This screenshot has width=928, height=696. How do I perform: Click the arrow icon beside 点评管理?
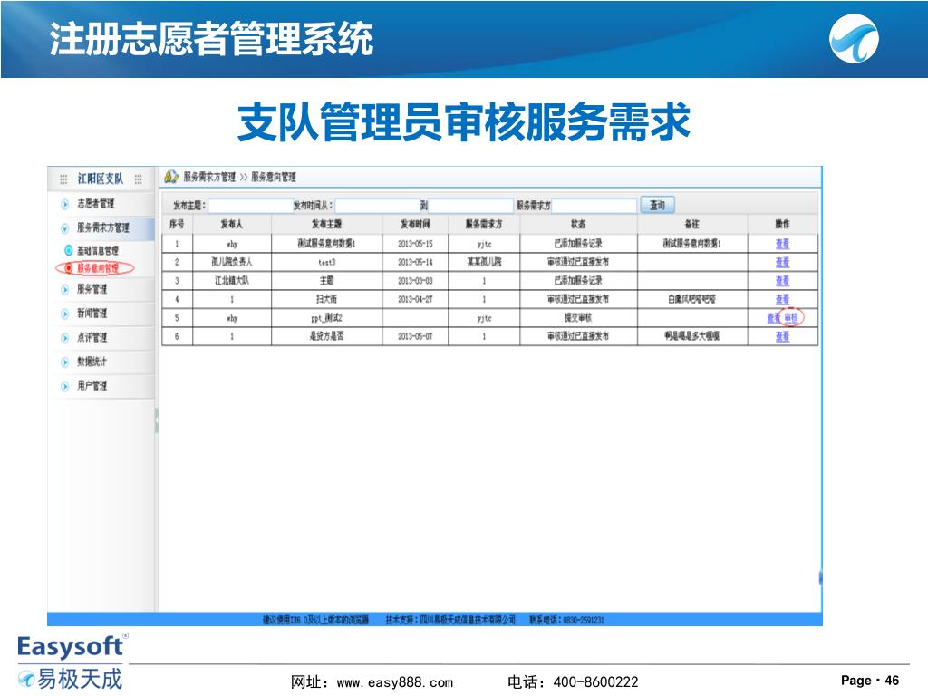click(65, 338)
